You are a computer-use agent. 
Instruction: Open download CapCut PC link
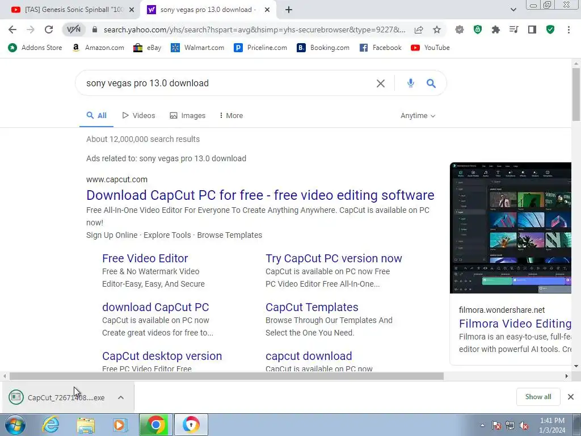(155, 307)
